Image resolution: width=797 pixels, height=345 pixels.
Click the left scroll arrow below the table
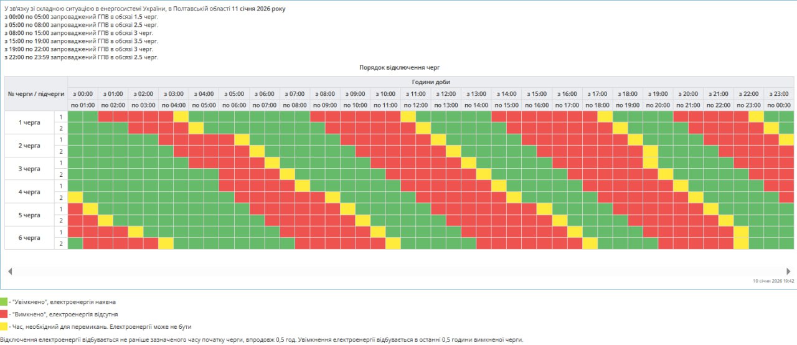(10, 272)
